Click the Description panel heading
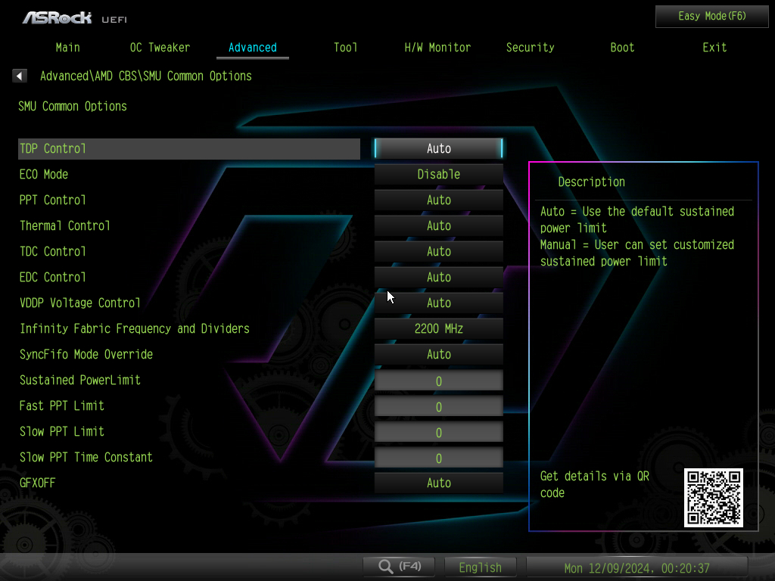The image size is (775, 581). point(591,182)
